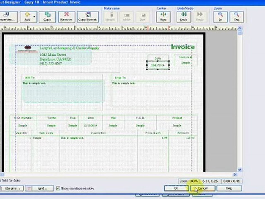
Task: Open the Grid settings dialog
Action: [x=39, y=188]
